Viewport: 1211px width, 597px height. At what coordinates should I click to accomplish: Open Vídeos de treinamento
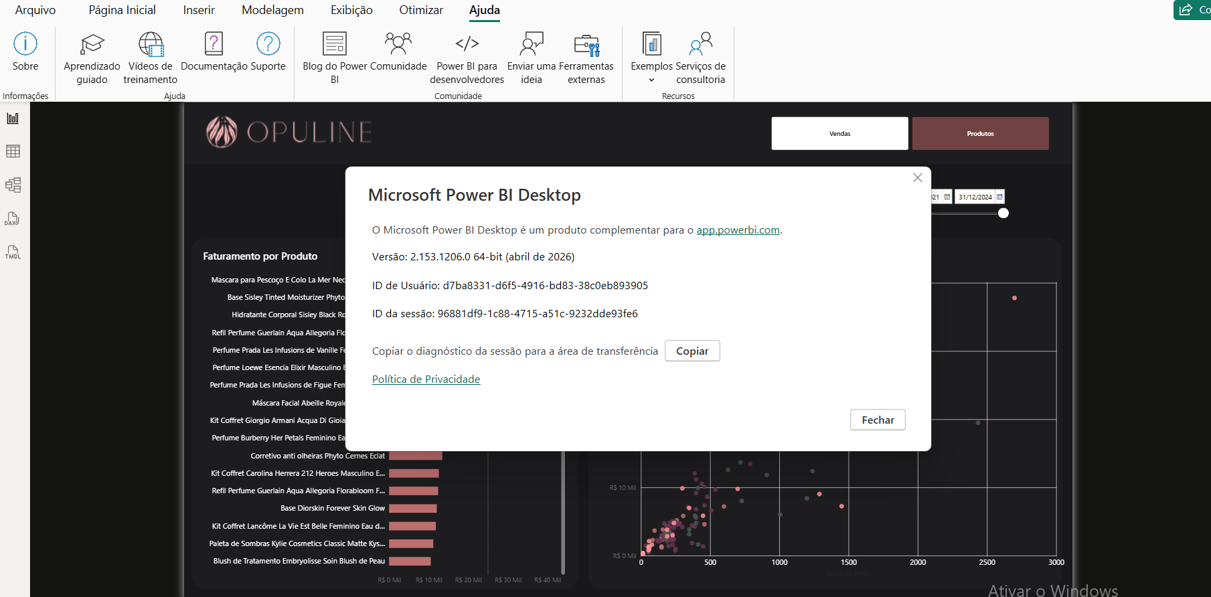(151, 58)
